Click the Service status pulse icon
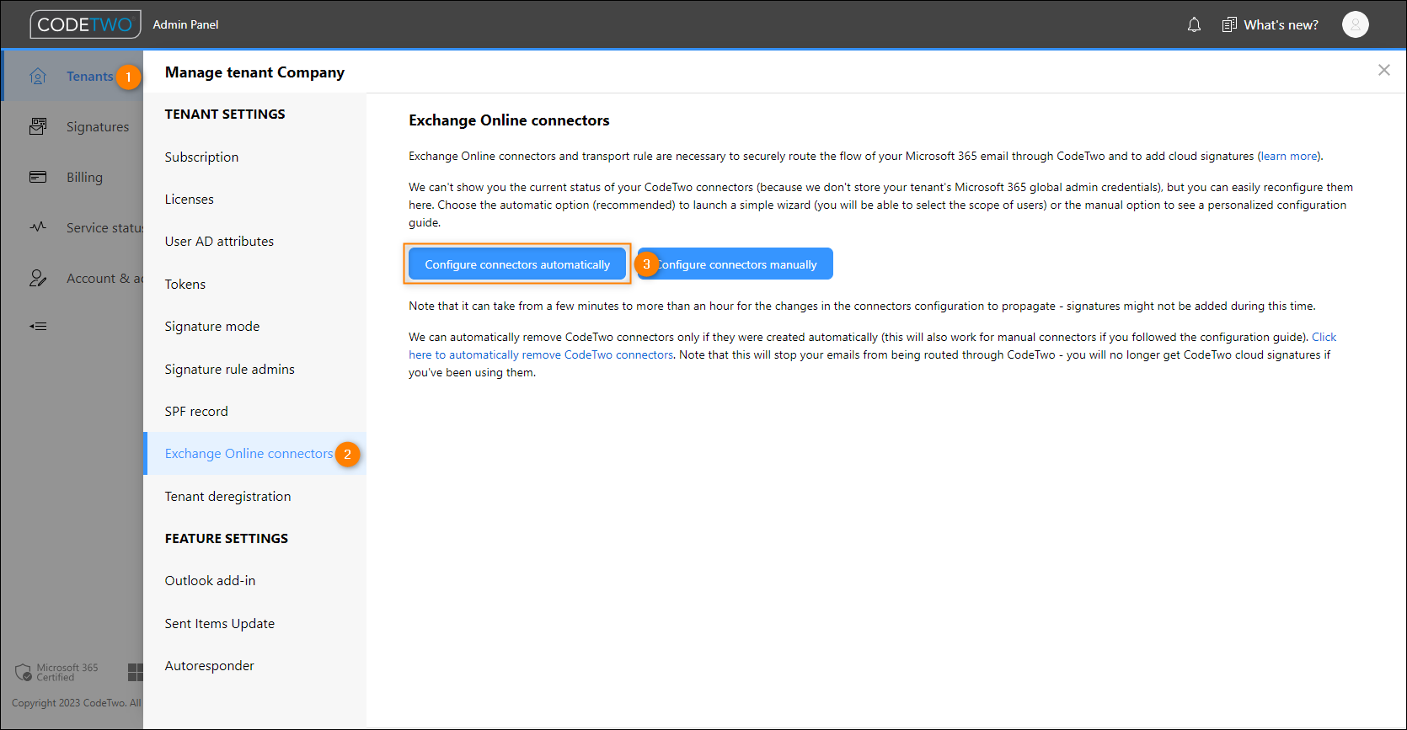The height and width of the screenshot is (730, 1407). (x=38, y=227)
